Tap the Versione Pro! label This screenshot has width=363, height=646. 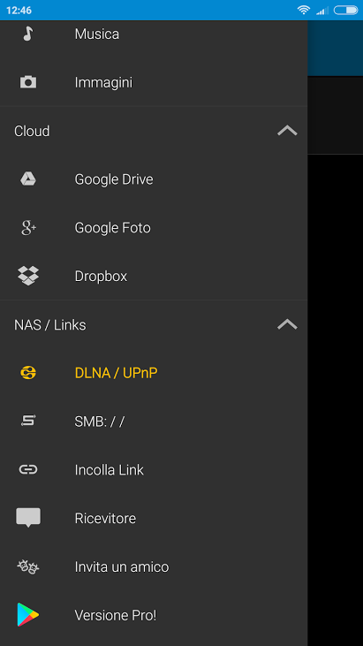coord(116,615)
